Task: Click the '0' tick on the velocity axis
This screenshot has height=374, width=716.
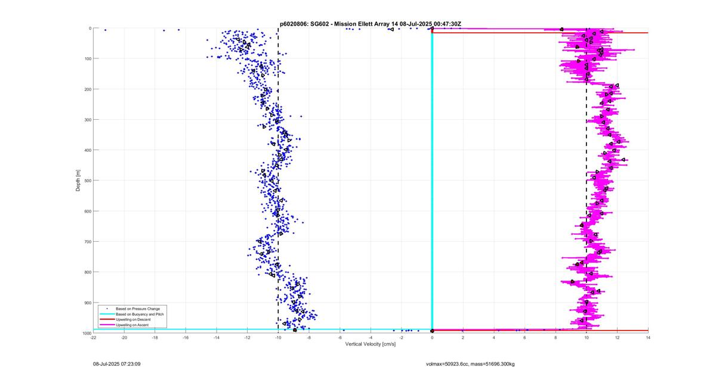Action: pos(433,337)
